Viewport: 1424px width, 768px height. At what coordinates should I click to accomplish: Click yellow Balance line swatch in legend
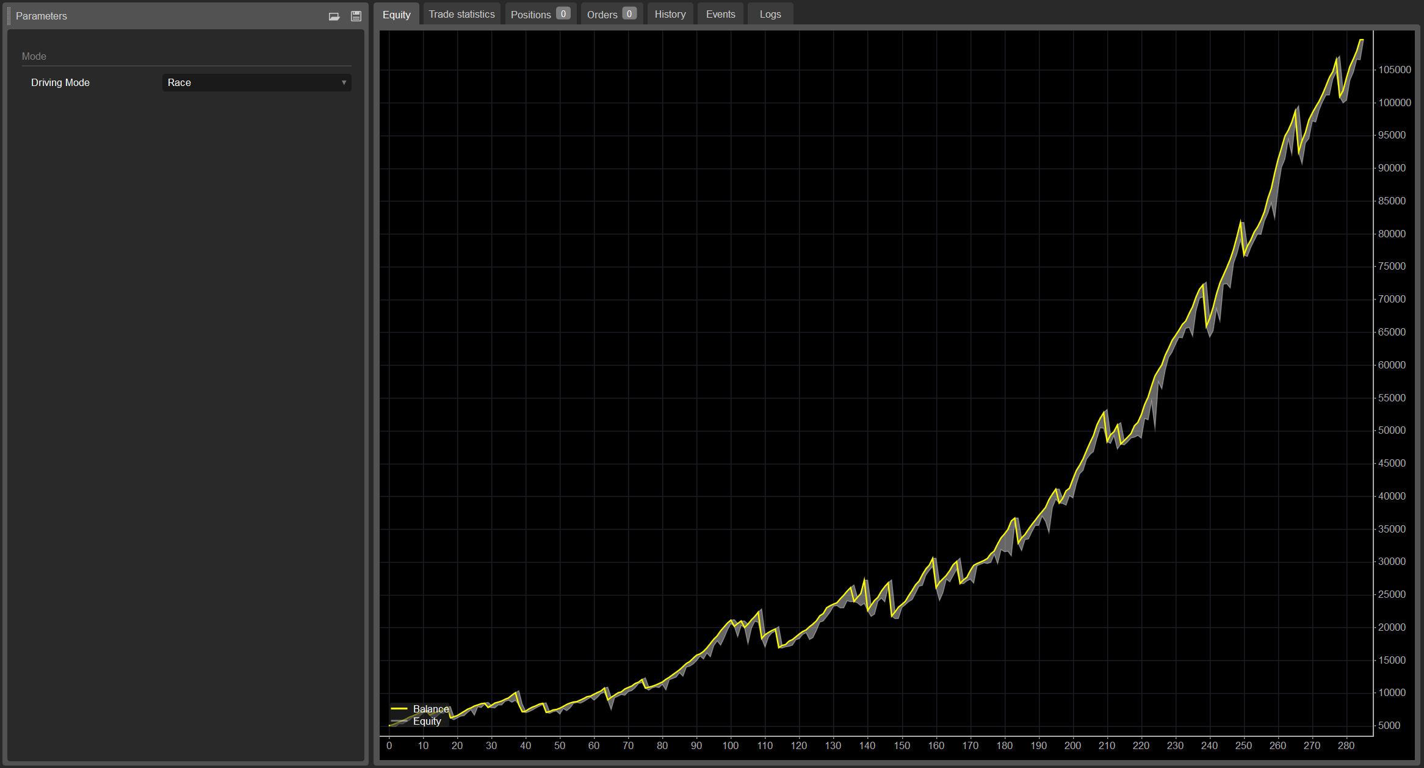tap(399, 709)
